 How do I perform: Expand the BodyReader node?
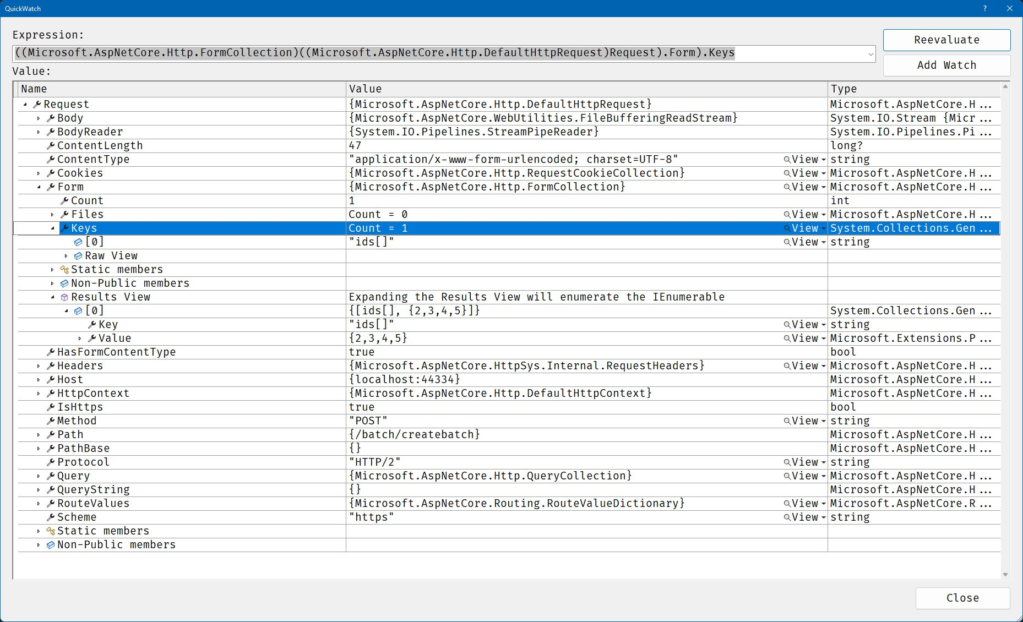pyautogui.click(x=39, y=132)
